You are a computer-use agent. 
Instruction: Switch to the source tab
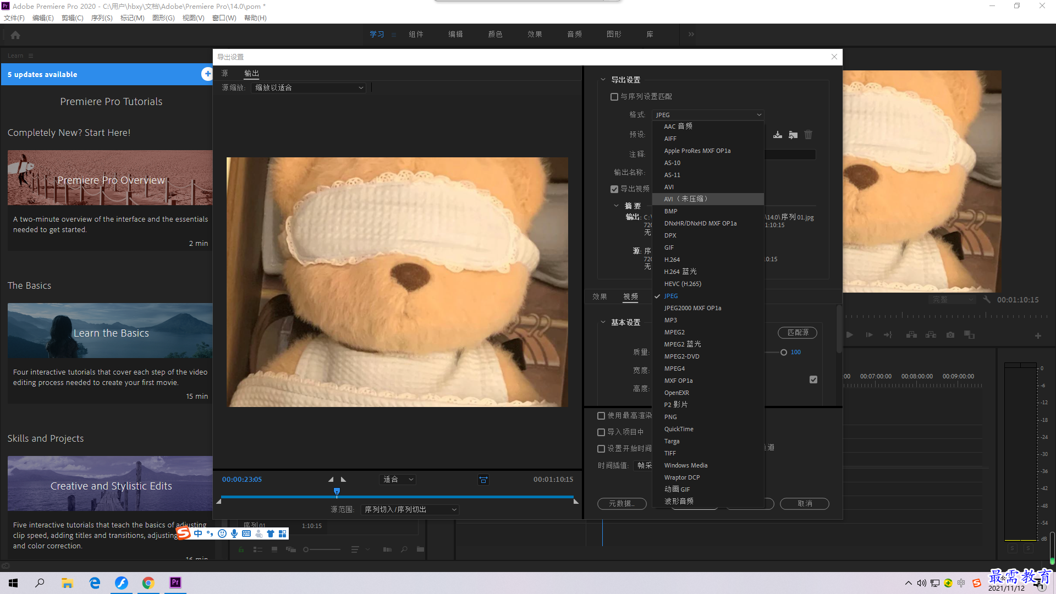[x=224, y=73]
